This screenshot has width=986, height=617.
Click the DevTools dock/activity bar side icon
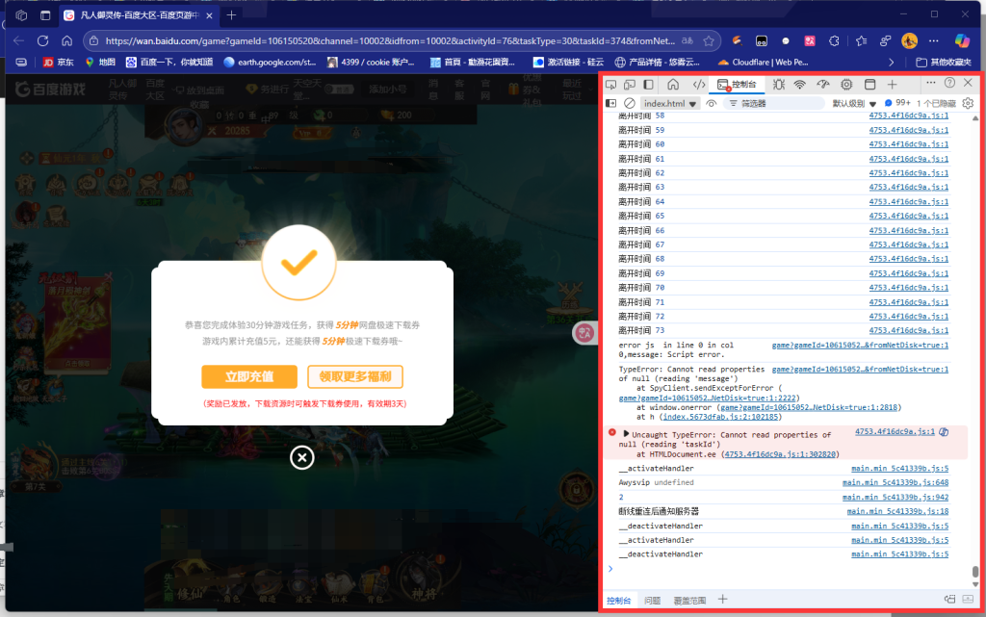tap(648, 84)
